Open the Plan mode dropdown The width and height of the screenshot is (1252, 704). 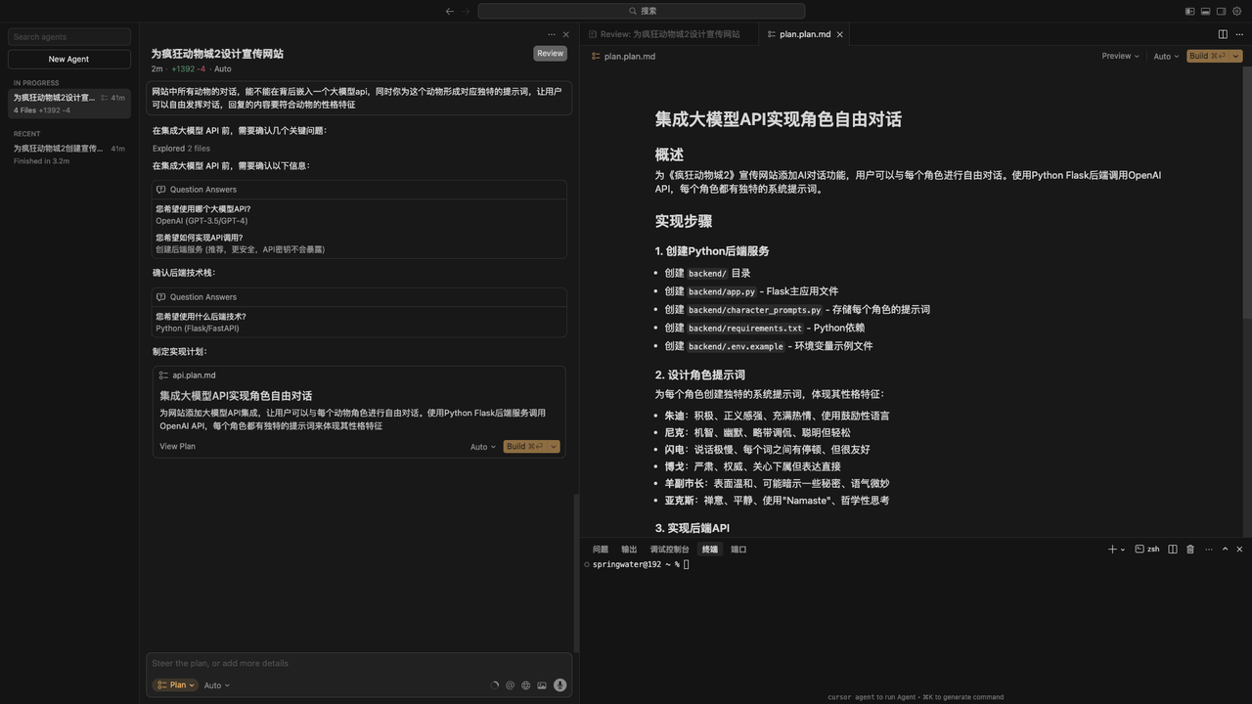175,685
